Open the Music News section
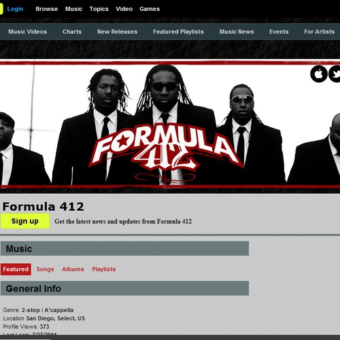This screenshot has height=340, width=340. 237,31
